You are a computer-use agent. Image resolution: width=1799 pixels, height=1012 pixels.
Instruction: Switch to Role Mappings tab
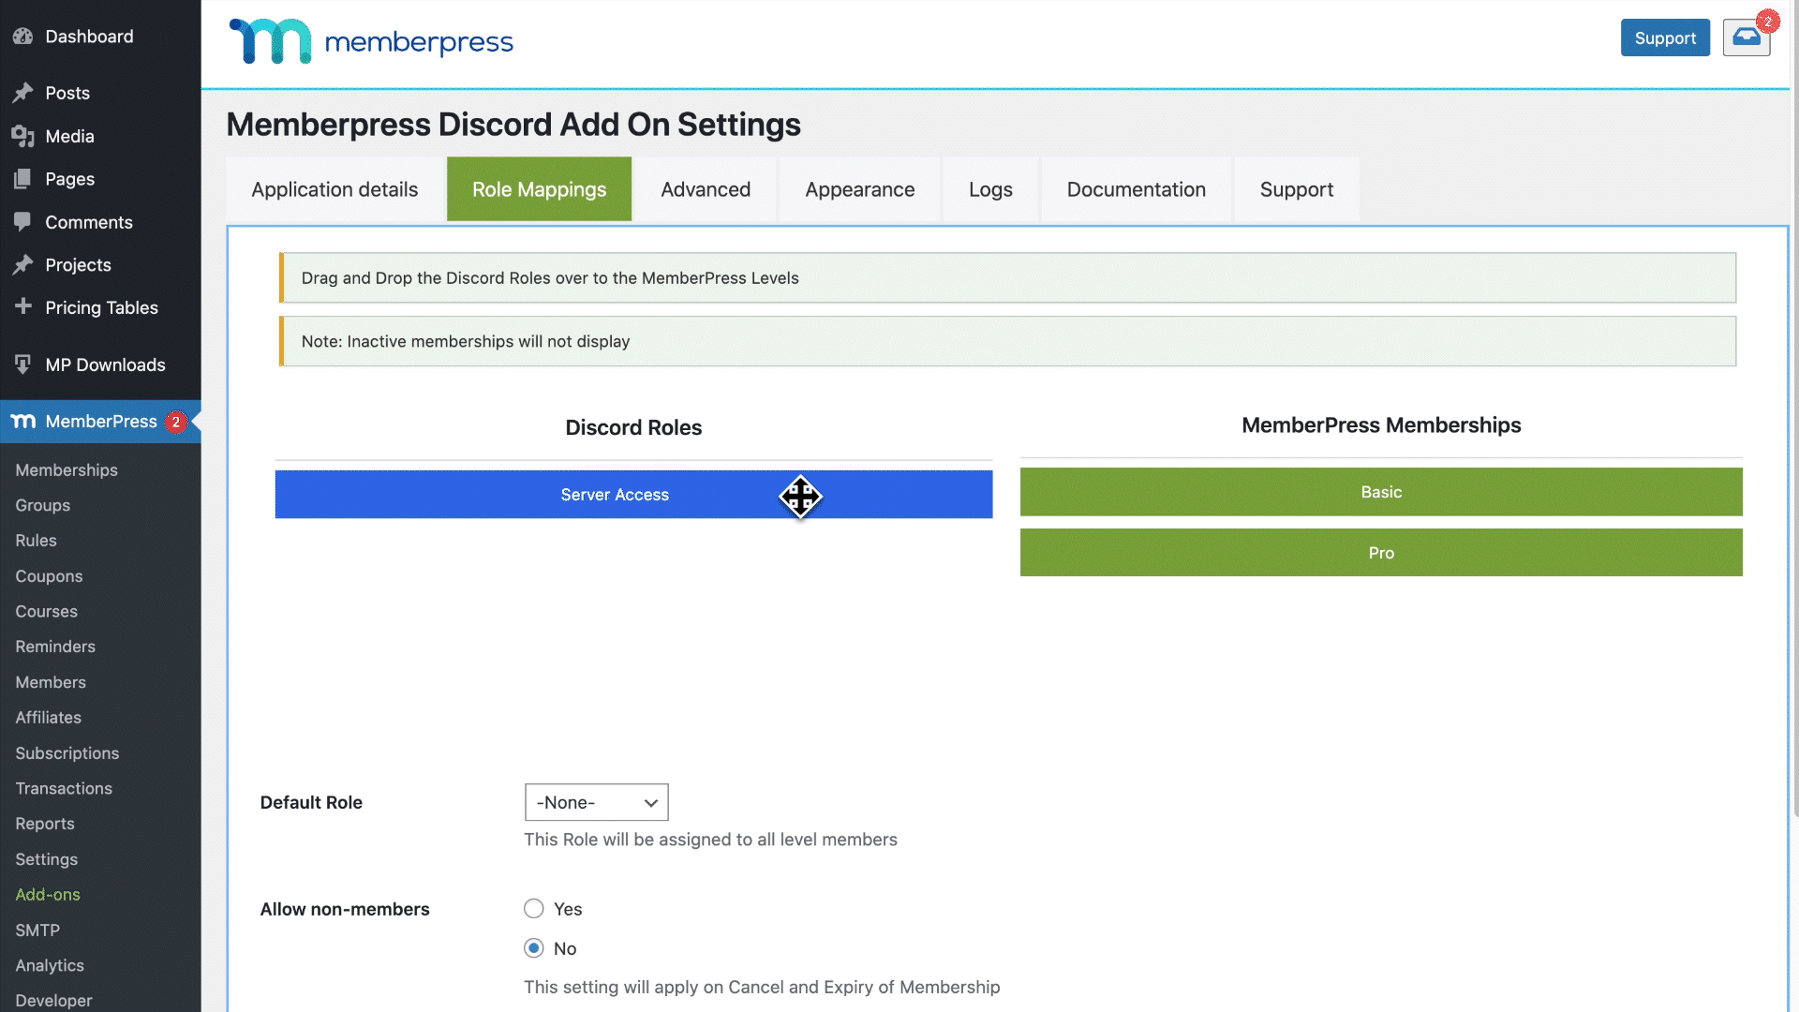coord(539,189)
